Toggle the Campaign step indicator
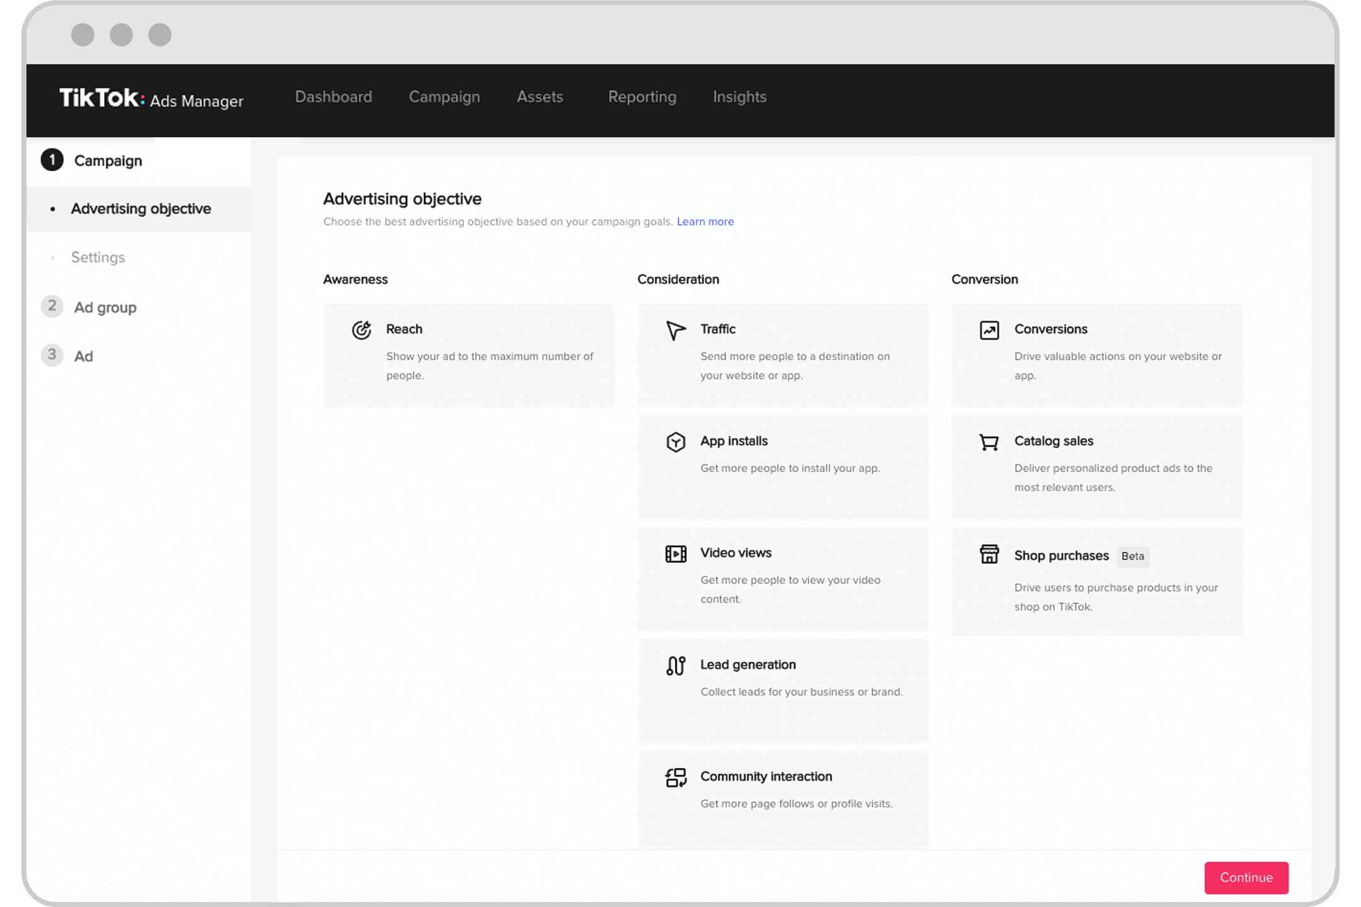This screenshot has width=1361, height=907. 50,160
